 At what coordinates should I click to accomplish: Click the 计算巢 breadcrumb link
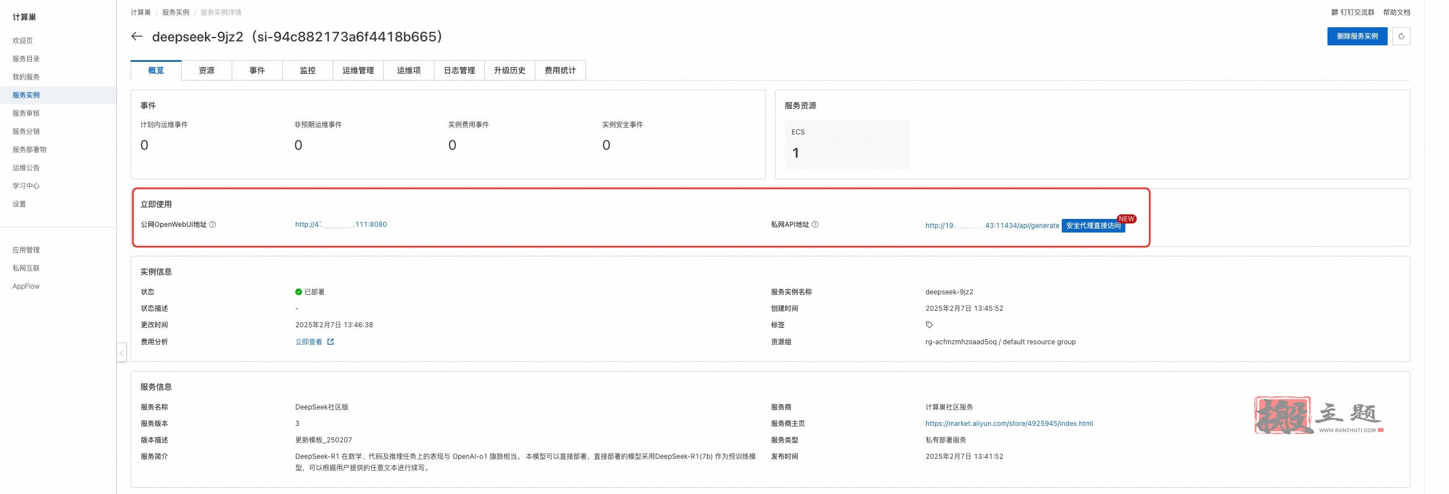pos(141,12)
